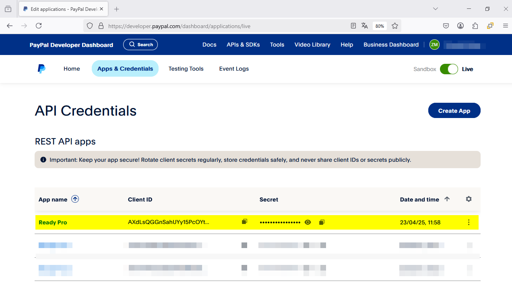This screenshot has width=512, height=289.
Task: Open the site padlock info
Action: pos(101,26)
